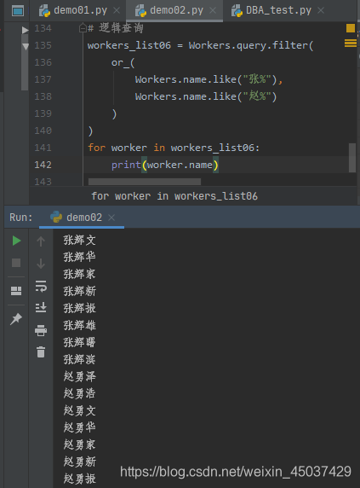
Task: Close the demo02 Run tab
Action: [111, 218]
